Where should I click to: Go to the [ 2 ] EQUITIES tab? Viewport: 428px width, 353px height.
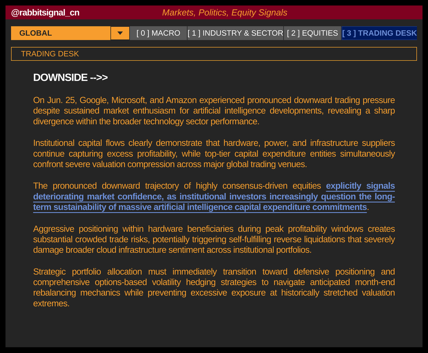pos(312,33)
